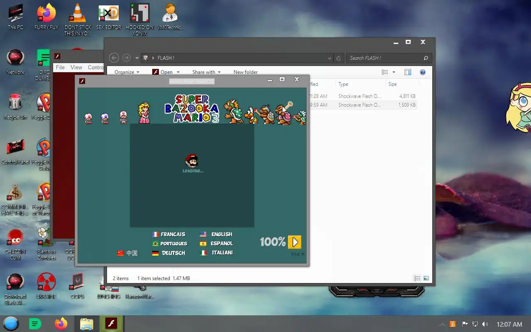Switch to large icons view in status bar

(x=426, y=278)
